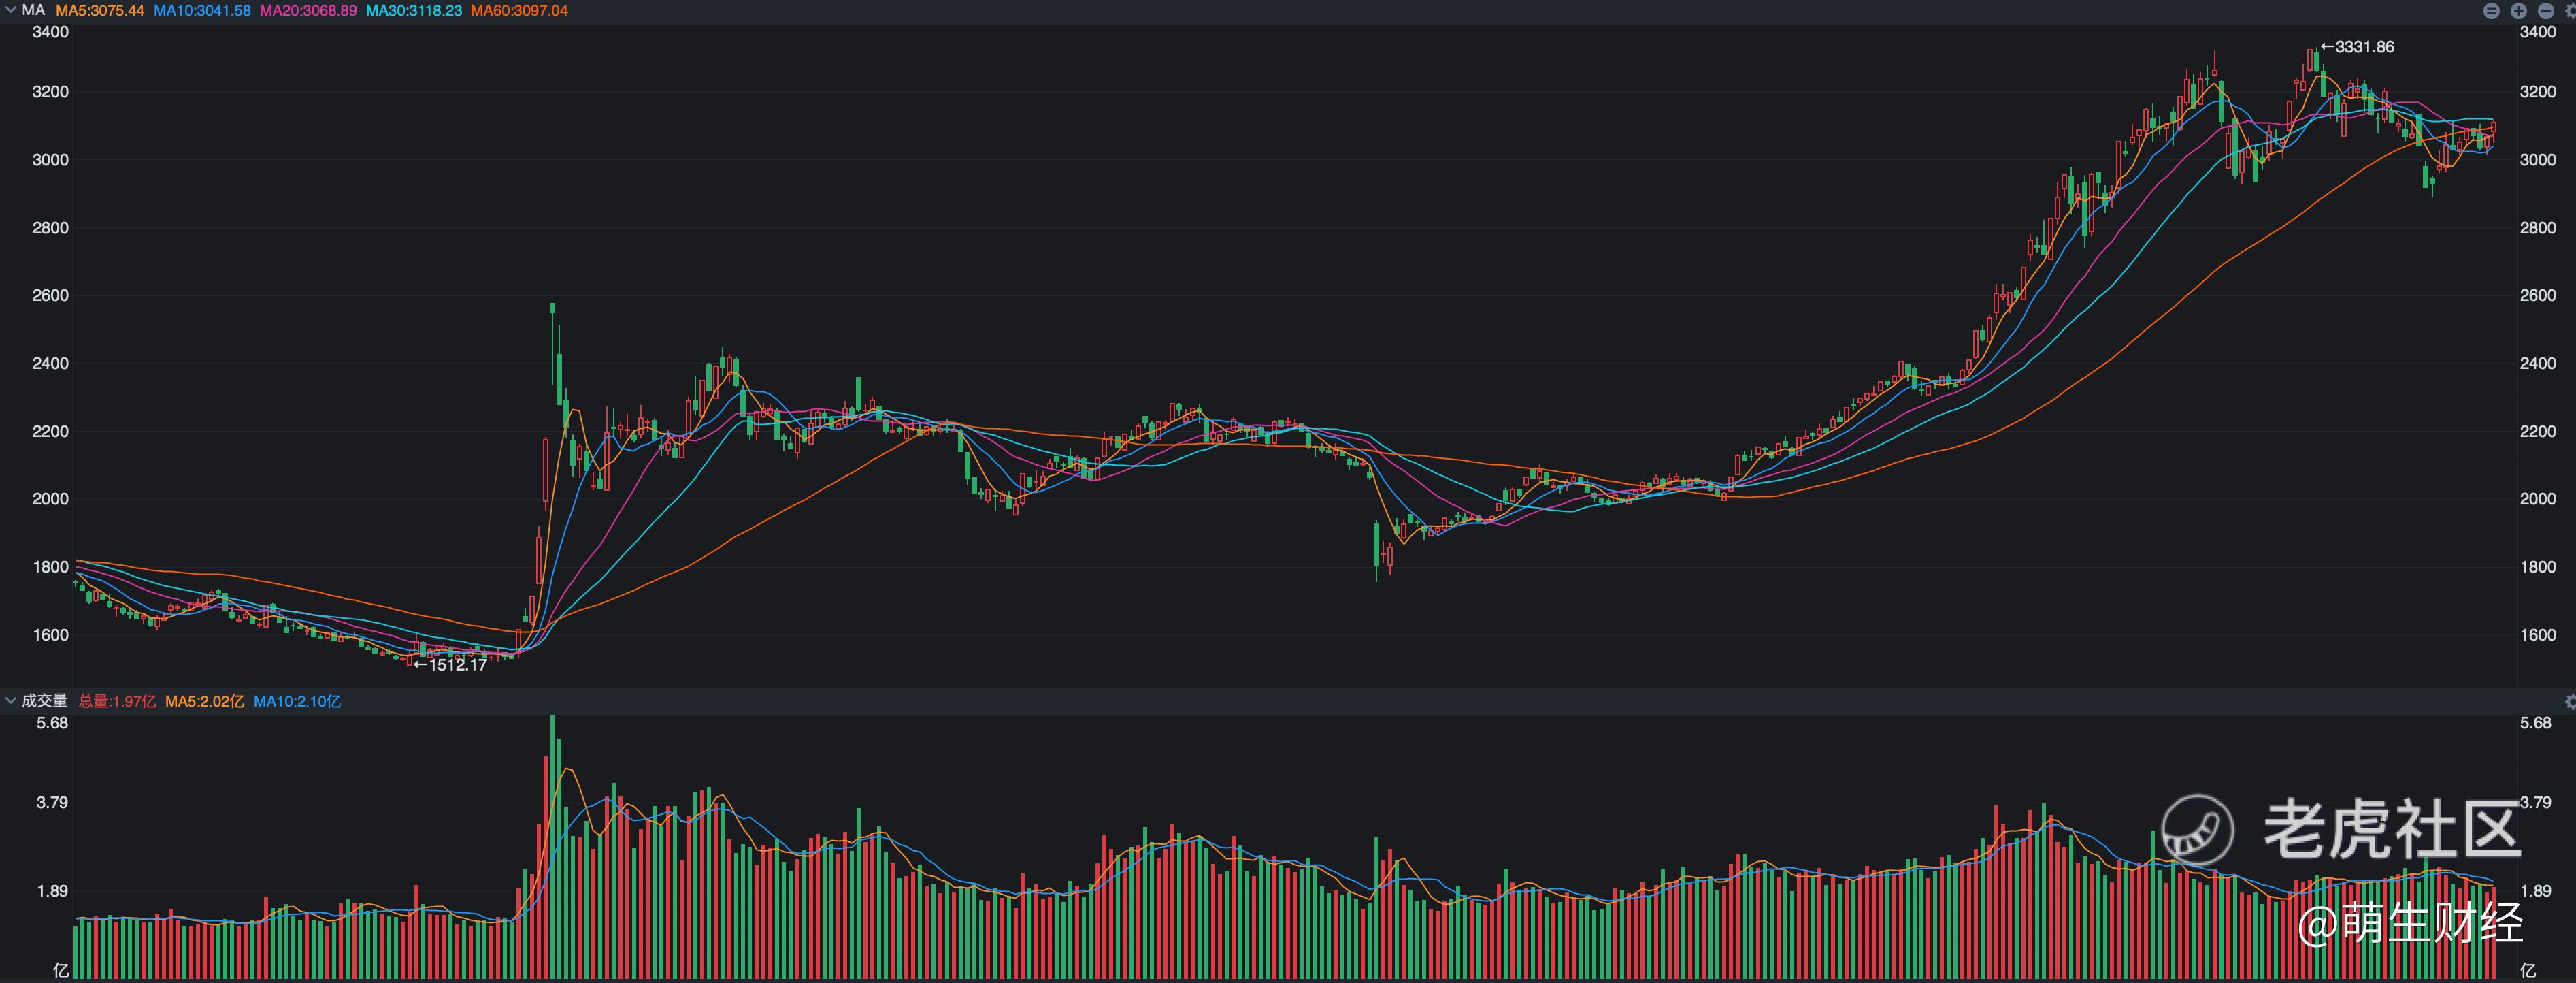Viewport: 2576px width, 983px height.
Task: Click the 总量 total volume label
Action: pos(117,702)
